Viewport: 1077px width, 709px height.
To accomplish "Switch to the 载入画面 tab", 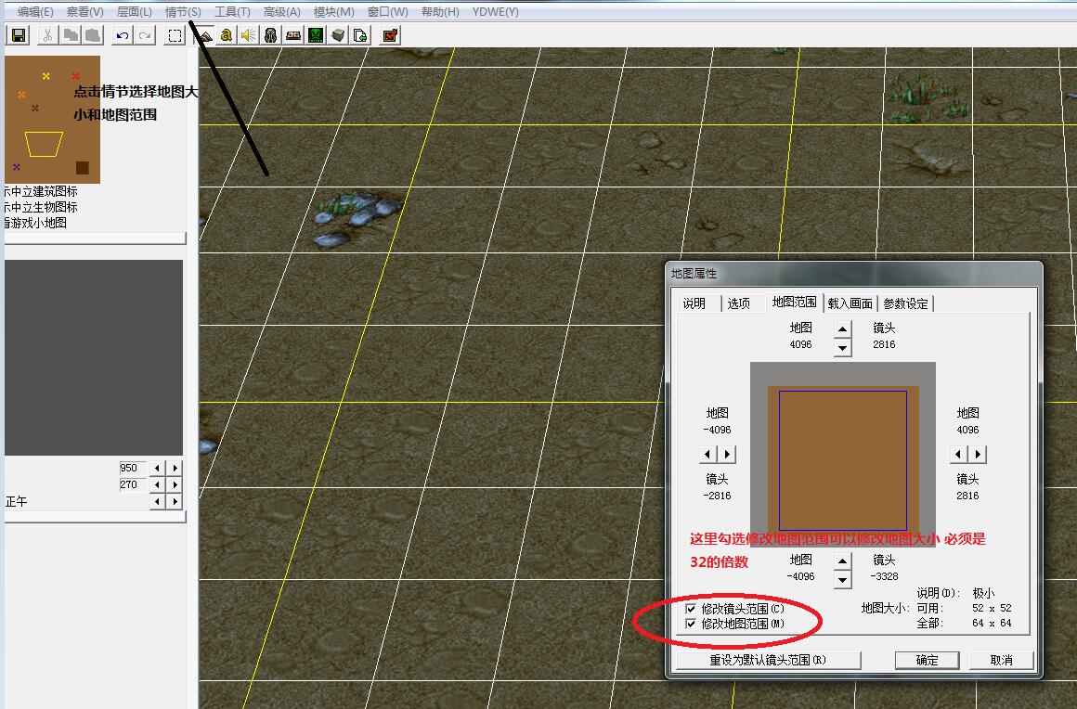I will tap(850, 303).
